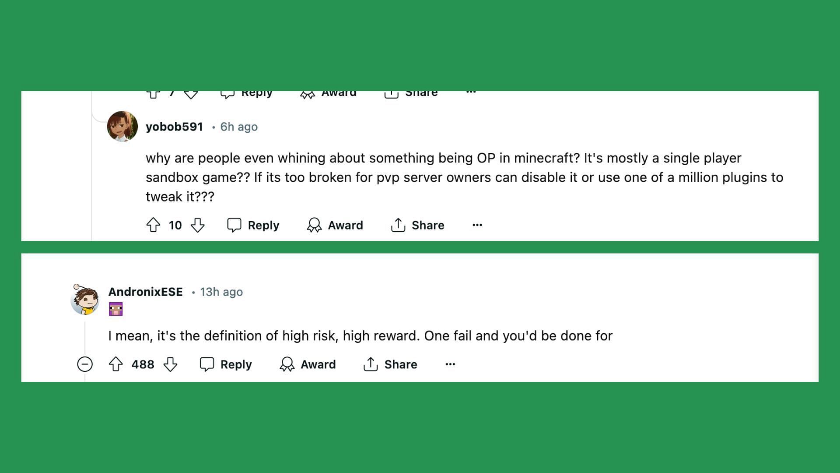Viewport: 840px width, 473px height.
Task: Click AndronixESE's pixel flair icon
Action: pyautogui.click(x=115, y=309)
